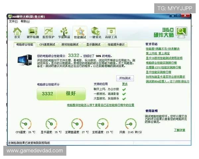This screenshot has width=199, height=159.
Task: Click the 主板温度 gauge dial
Action: click(103, 124)
